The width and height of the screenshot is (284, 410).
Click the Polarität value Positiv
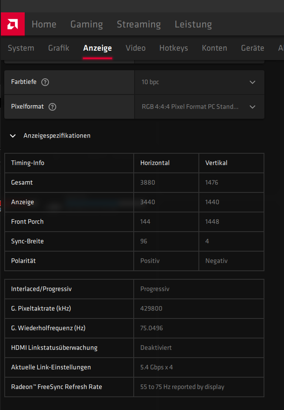[150, 261]
